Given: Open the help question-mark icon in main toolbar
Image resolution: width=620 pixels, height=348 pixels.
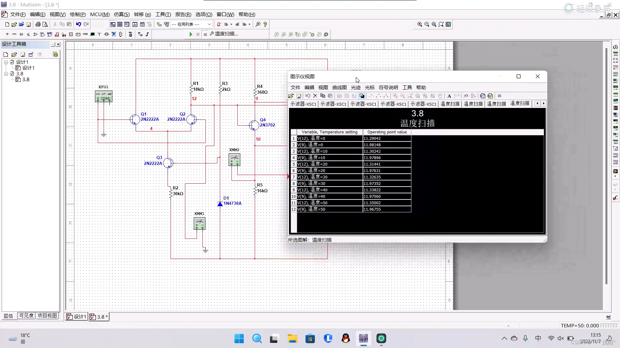Looking at the screenshot, I should tap(265, 24).
